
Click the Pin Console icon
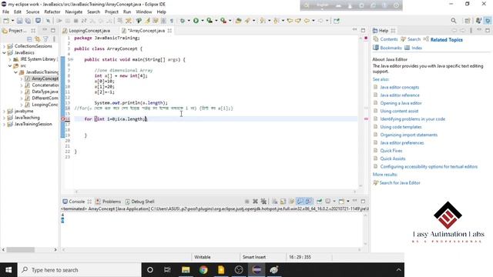319,202
